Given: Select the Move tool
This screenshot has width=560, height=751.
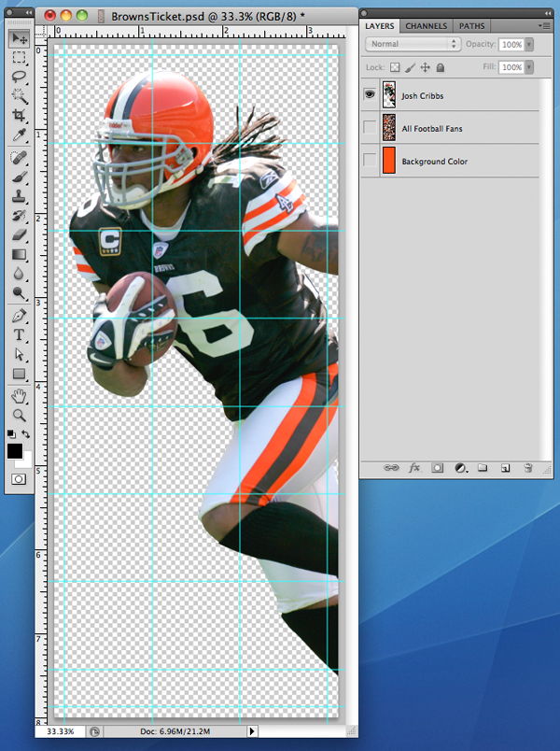Looking at the screenshot, I should [x=20, y=38].
